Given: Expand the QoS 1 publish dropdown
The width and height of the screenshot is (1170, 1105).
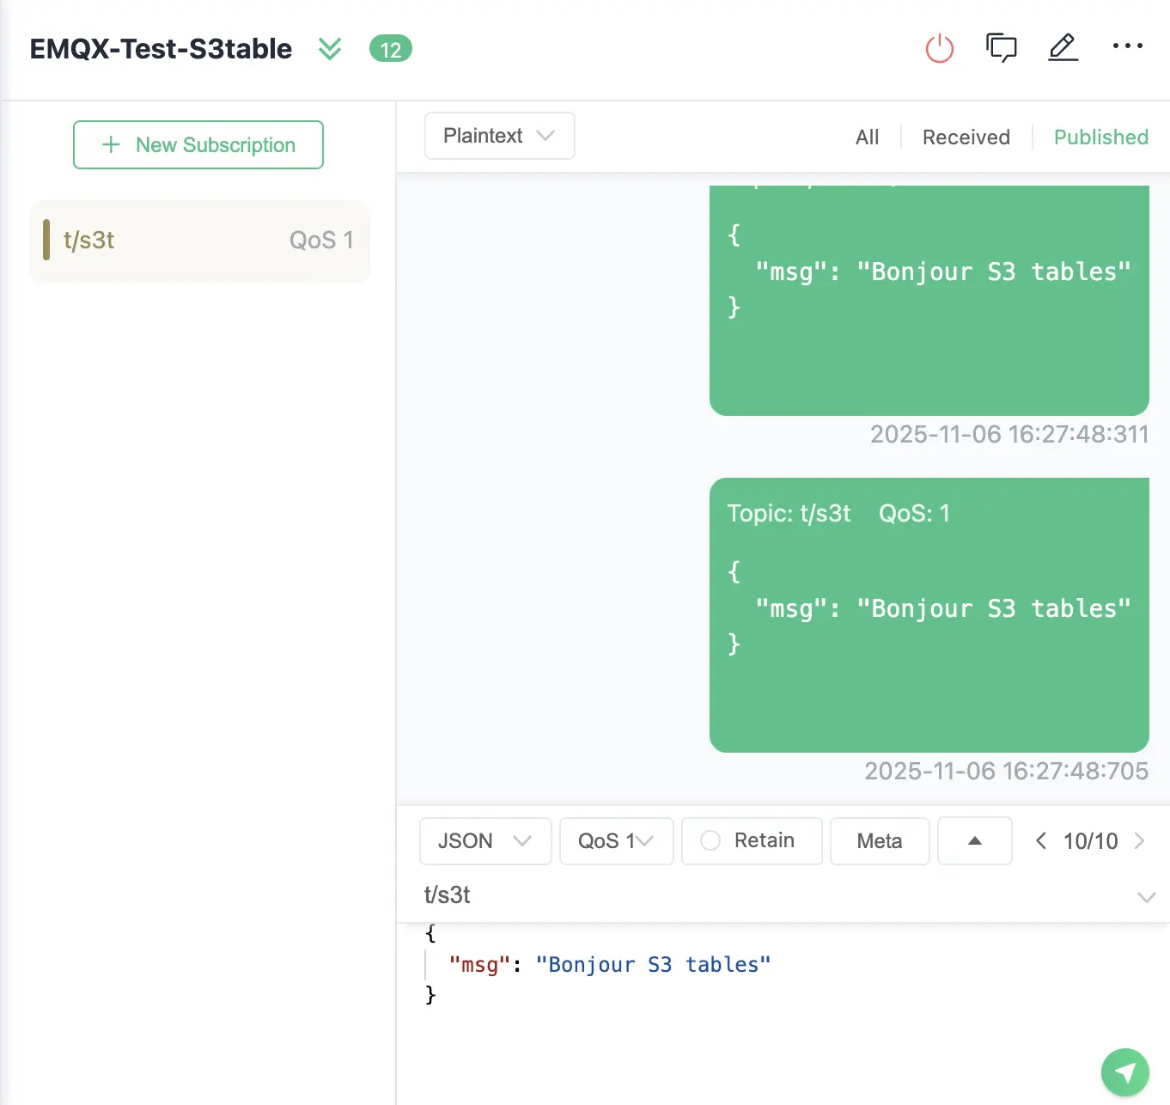Looking at the screenshot, I should pos(616,840).
